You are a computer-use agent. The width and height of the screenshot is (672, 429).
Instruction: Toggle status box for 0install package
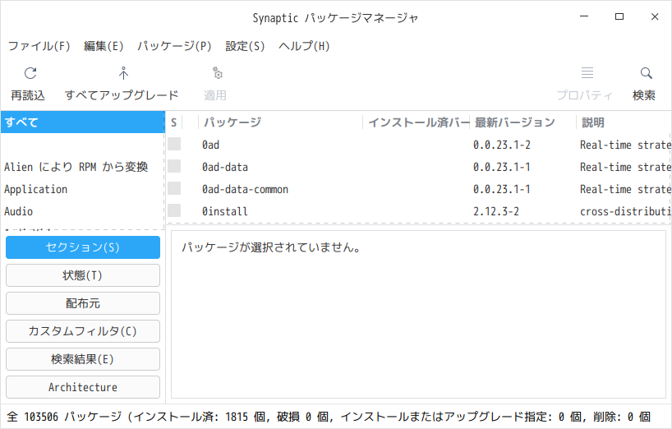[174, 211]
